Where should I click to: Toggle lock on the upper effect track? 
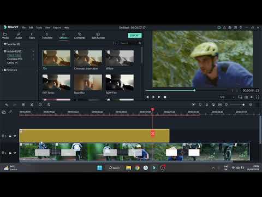10,136
